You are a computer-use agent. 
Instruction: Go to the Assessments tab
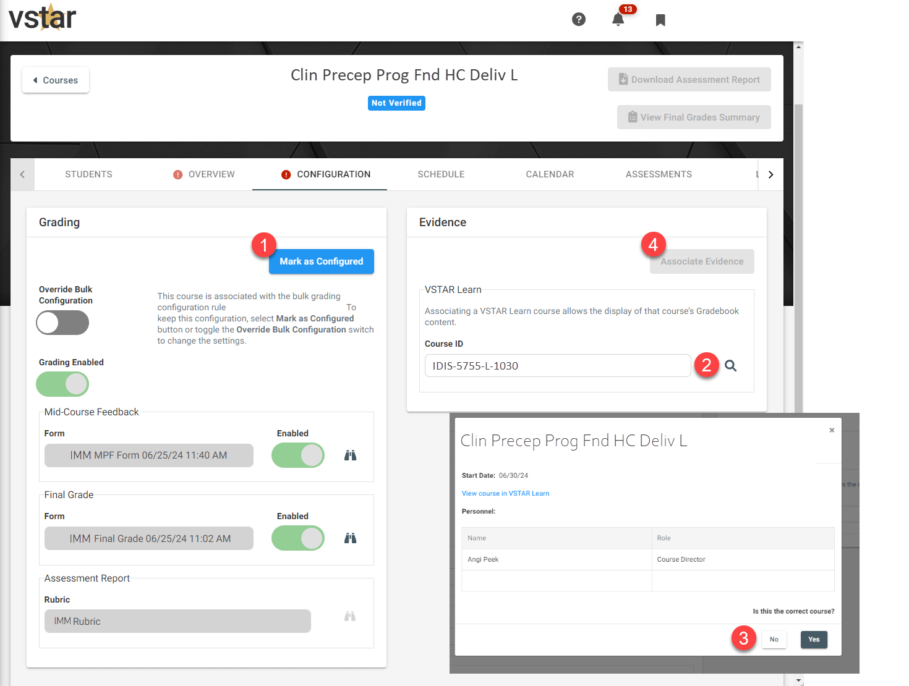coord(659,174)
